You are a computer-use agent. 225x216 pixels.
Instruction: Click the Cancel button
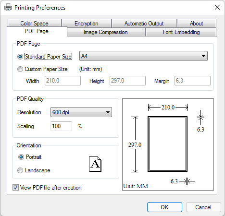203,207
